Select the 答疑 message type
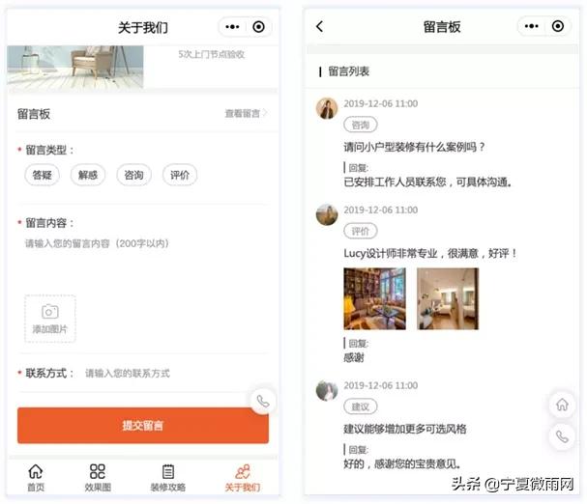 click(x=42, y=175)
